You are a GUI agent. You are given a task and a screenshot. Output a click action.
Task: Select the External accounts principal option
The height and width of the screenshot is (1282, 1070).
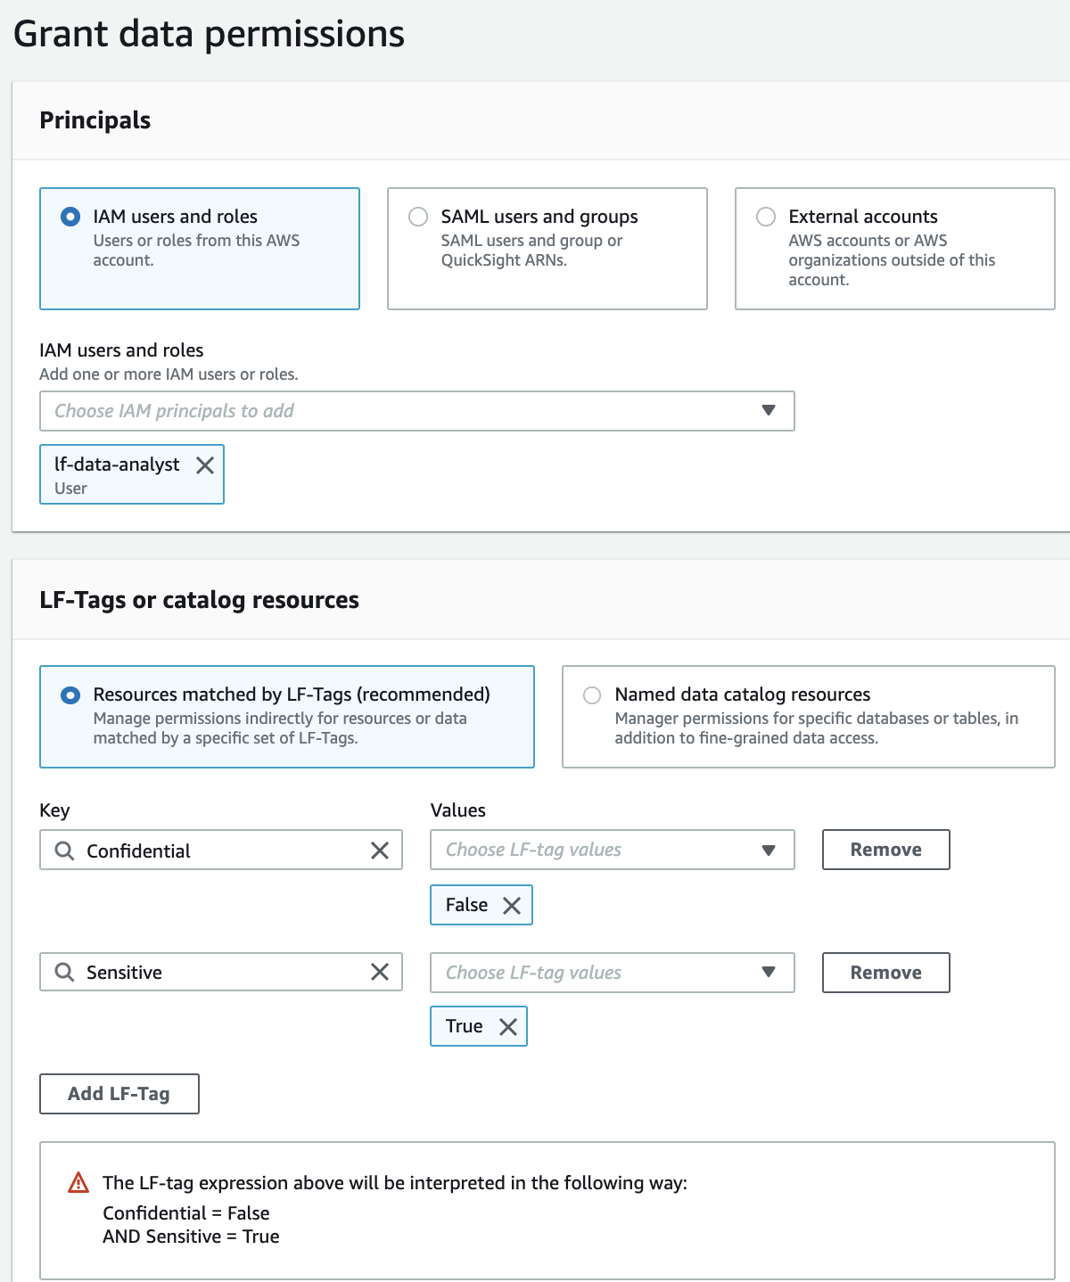(x=766, y=217)
